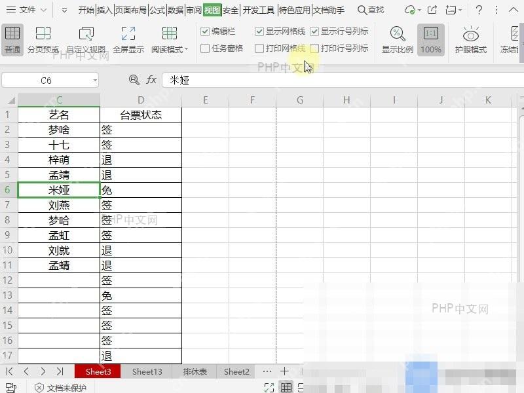Viewport: 524px width, 393px height.
Task: Click the magnifier icon beside formula bar
Action: (134, 80)
